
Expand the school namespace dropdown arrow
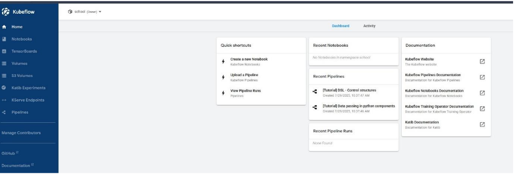tap(100, 12)
